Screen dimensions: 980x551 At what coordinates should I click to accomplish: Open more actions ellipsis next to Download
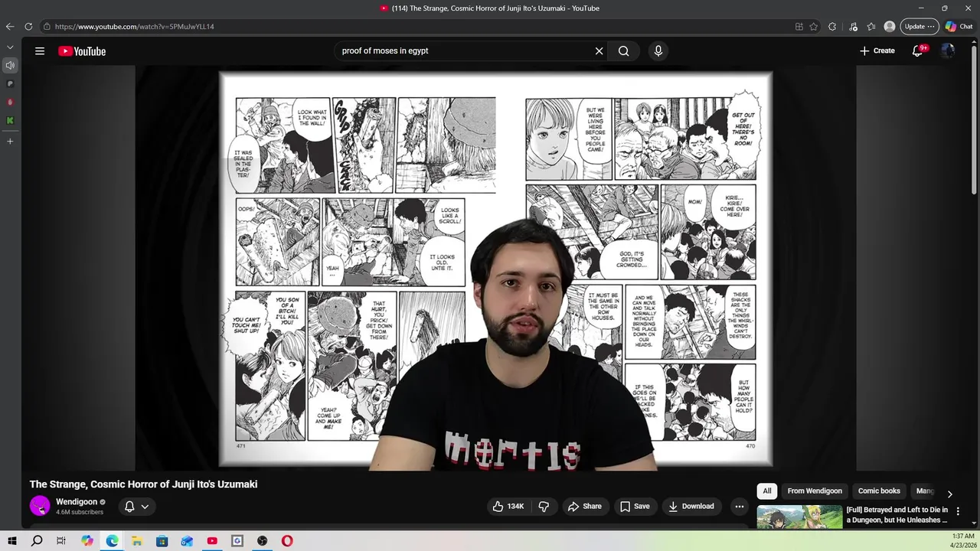tap(739, 506)
